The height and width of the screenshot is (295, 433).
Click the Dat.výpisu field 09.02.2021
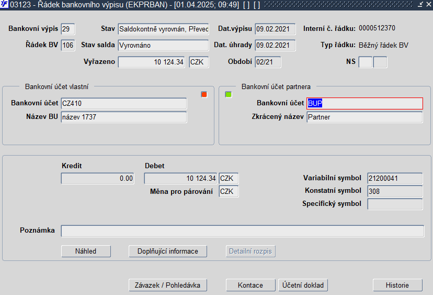275,29
